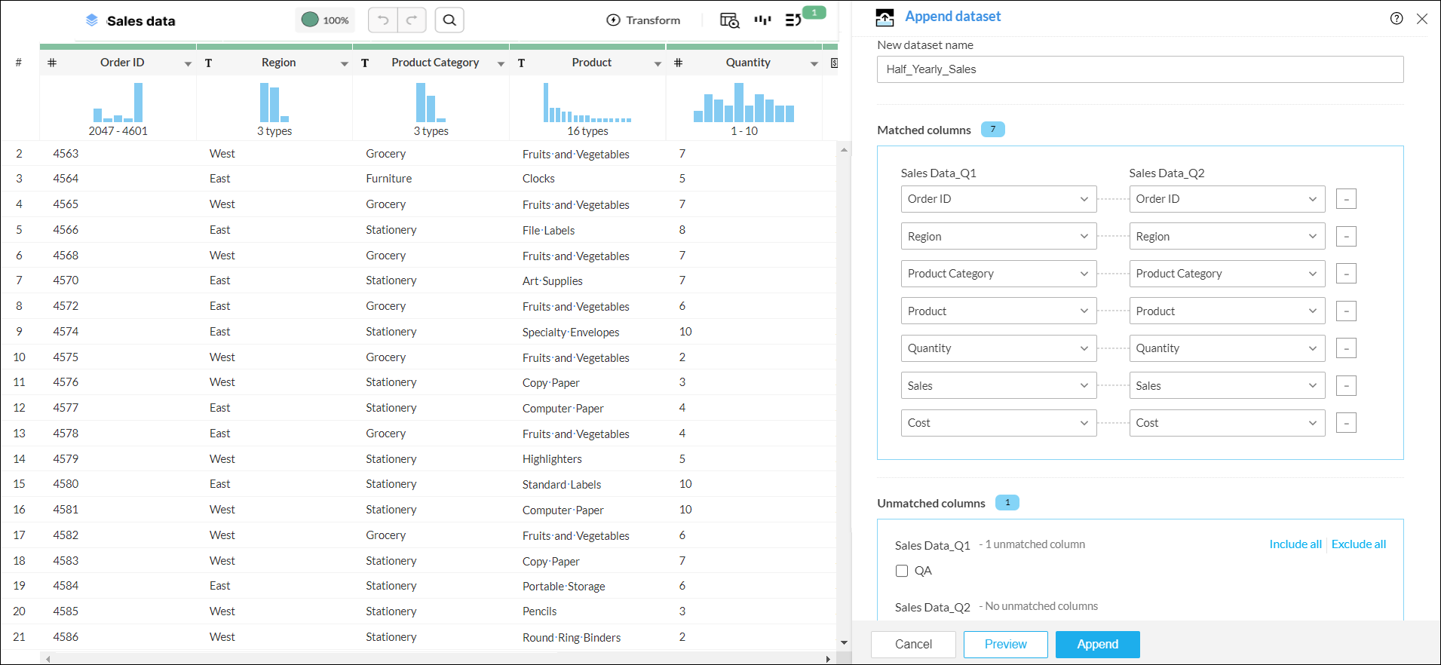Open the Order ID column header menu
Screen dimensions: 1441x665
pos(188,63)
